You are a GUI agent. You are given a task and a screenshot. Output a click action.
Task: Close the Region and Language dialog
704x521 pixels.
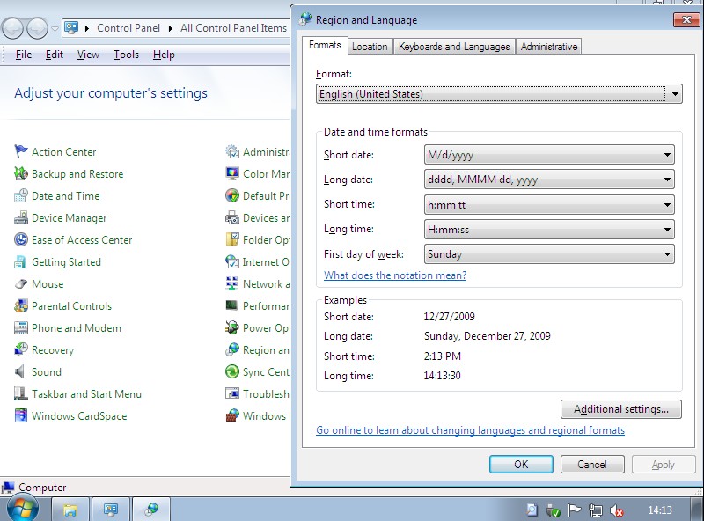point(686,19)
